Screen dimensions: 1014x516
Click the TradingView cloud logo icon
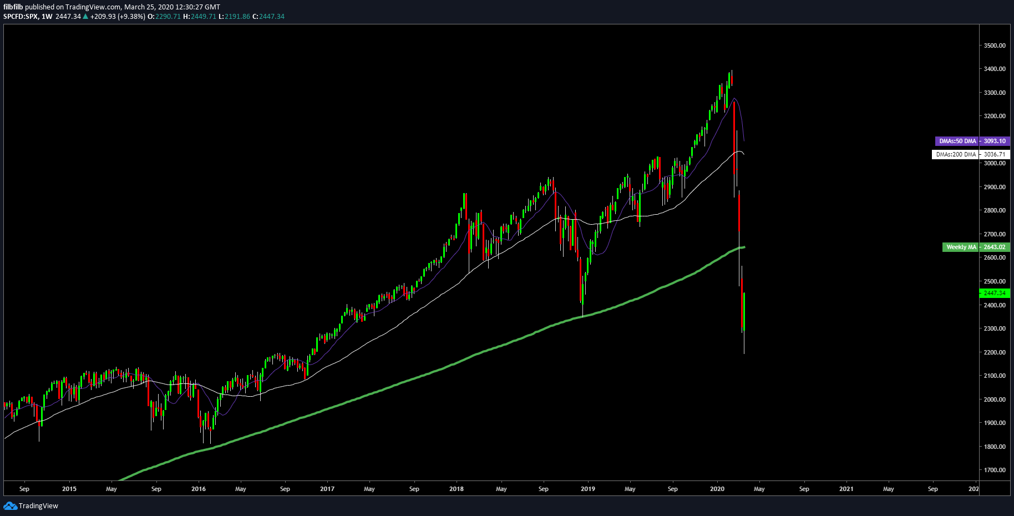click(10, 505)
